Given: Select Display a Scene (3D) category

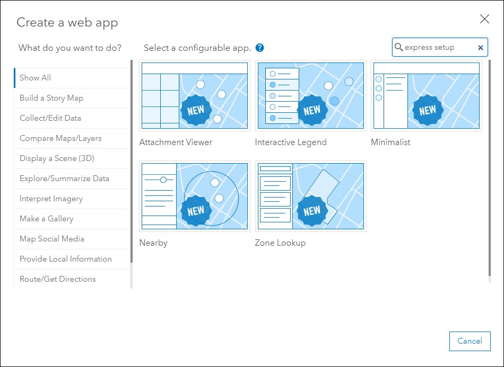Looking at the screenshot, I should click(72, 158).
